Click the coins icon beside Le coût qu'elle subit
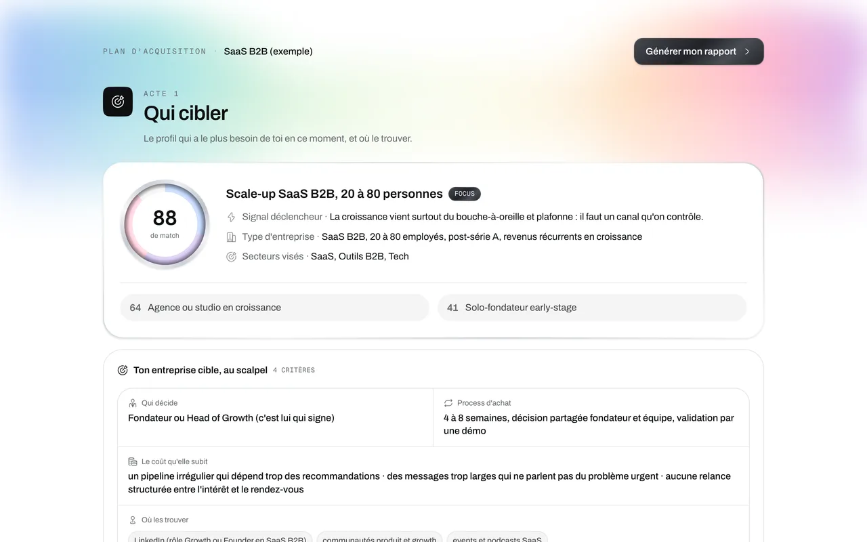This screenshot has width=867, height=542. point(133,461)
